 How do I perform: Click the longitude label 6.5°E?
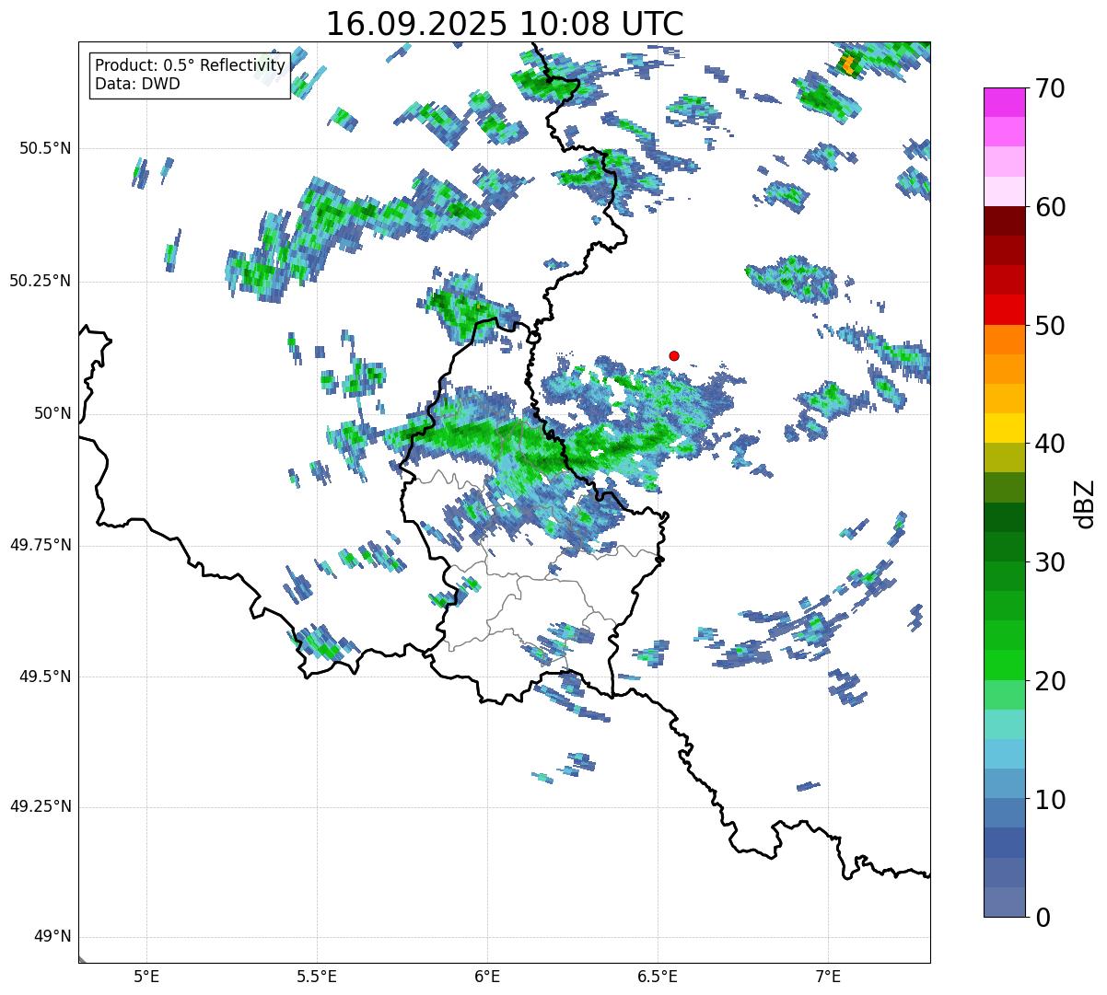658,977
